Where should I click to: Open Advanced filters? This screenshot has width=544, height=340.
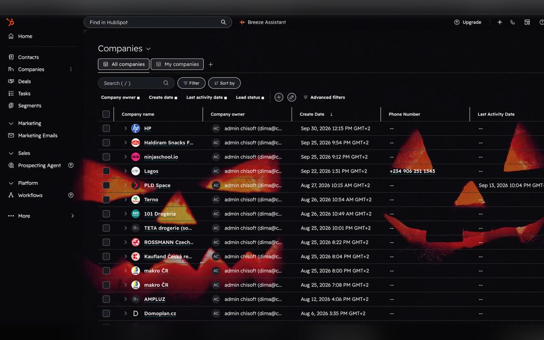[x=324, y=97]
